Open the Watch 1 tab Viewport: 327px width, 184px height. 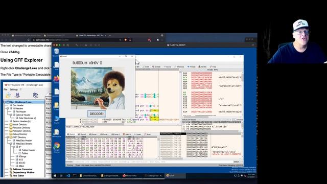[127, 134]
